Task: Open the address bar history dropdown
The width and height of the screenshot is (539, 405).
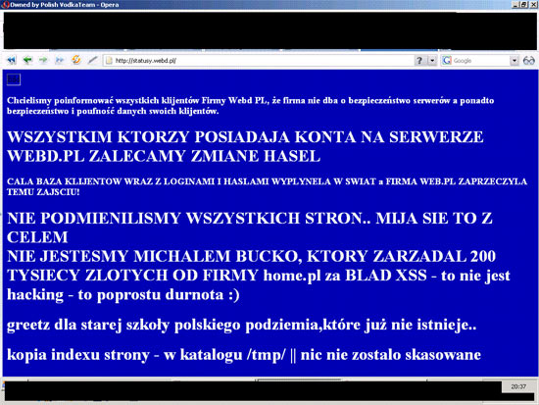Action: pyautogui.click(x=432, y=61)
